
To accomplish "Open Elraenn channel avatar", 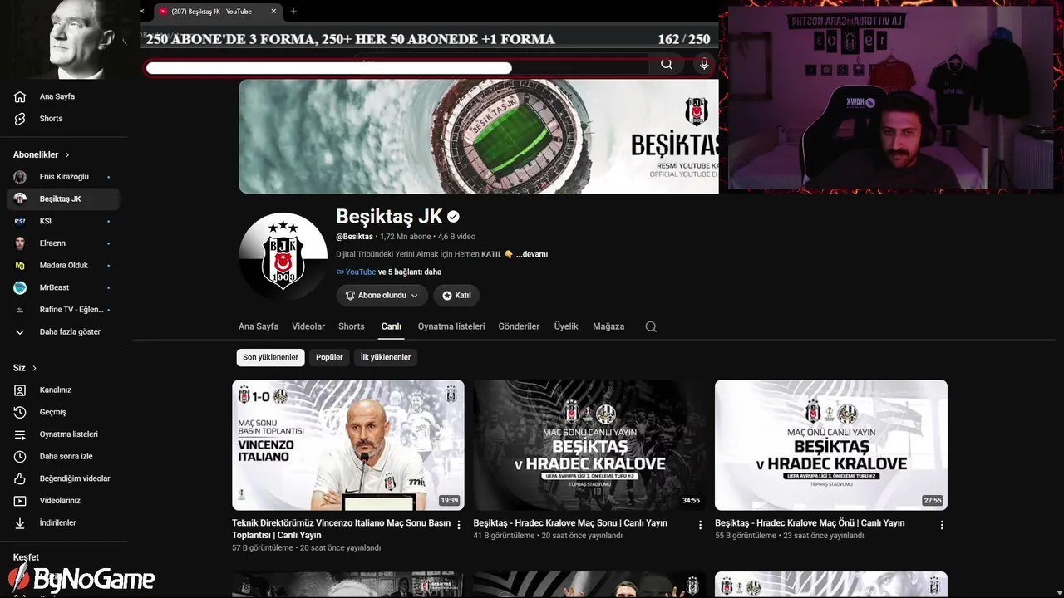I will coord(20,243).
